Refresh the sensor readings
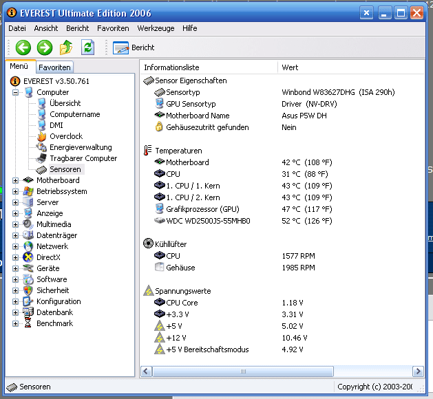433x399 pixels. click(x=88, y=47)
